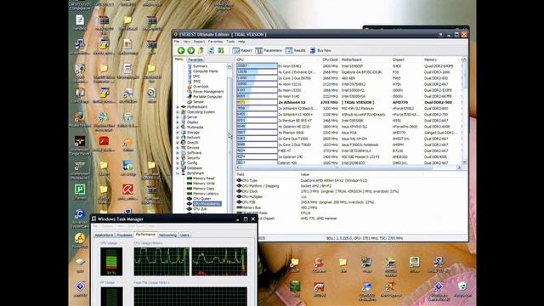Open EVEREST's File menu
Viewport: 544px width, 306px height.
pyautogui.click(x=177, y=42)
